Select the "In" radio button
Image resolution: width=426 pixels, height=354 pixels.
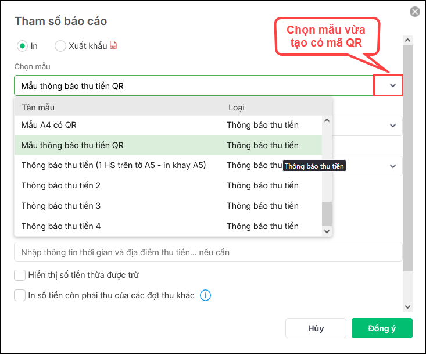coord(22,46)
